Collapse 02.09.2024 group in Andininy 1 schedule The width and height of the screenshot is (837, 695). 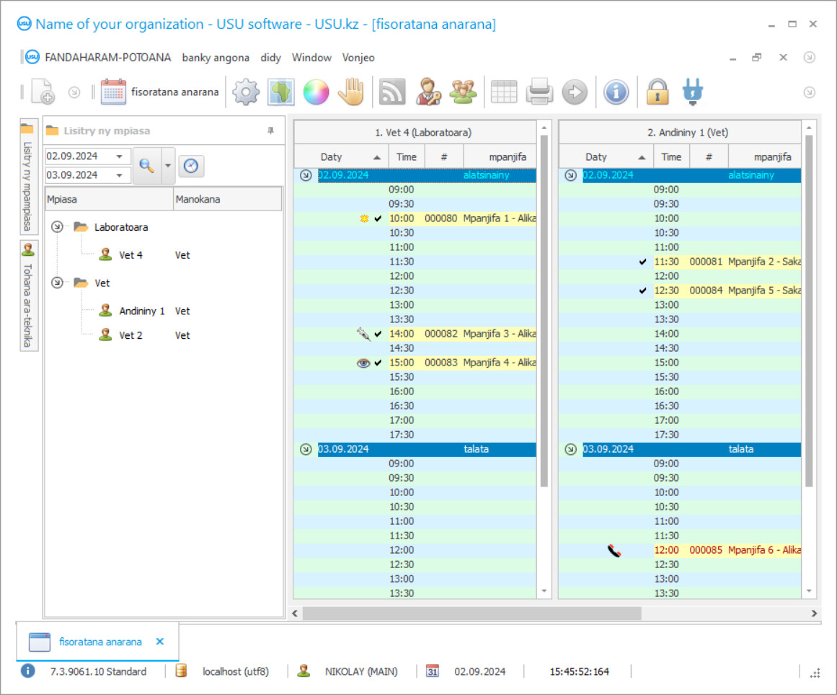(571, 175)
